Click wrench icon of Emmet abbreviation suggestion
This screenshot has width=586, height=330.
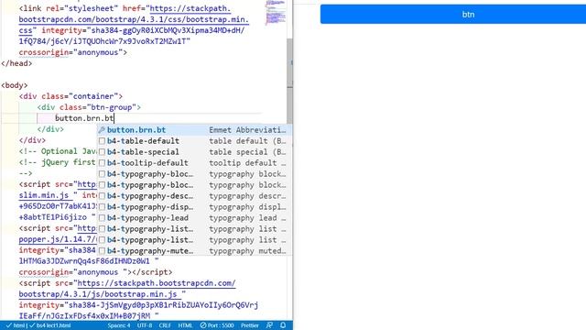pyautogui.click(x=102, y=130)
